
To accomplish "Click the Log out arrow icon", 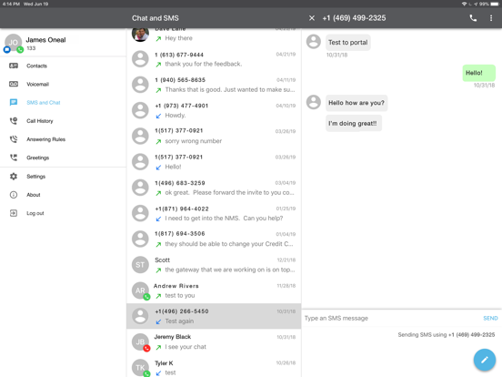I will (x=14, y=213).
